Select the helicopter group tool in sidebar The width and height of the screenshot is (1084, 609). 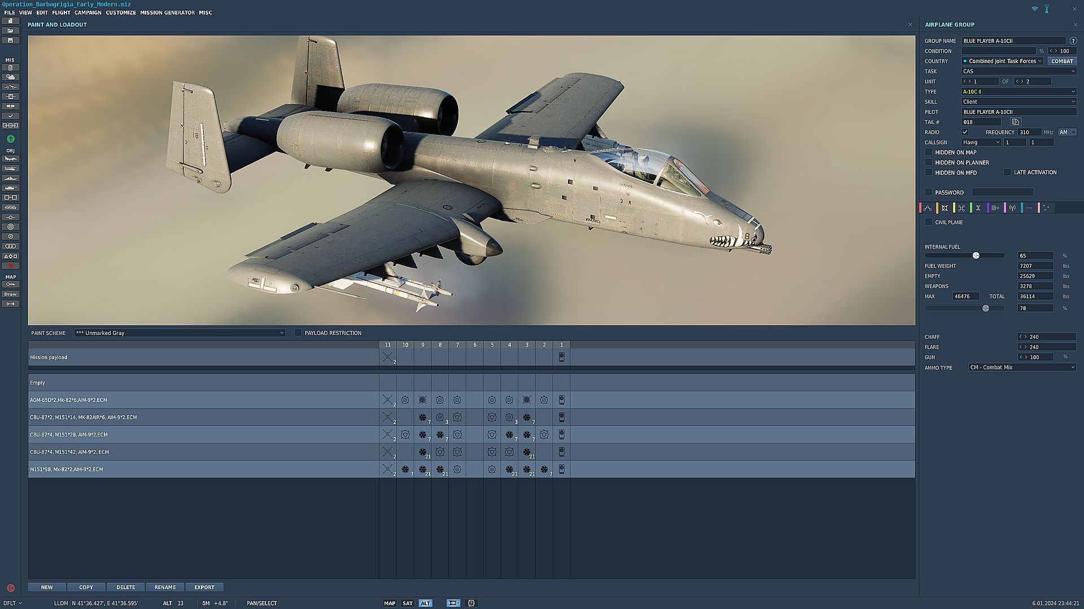pos(10,169)
